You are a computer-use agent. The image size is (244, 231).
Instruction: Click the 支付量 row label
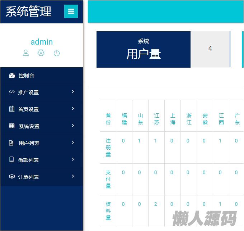[x=108, y=179]
